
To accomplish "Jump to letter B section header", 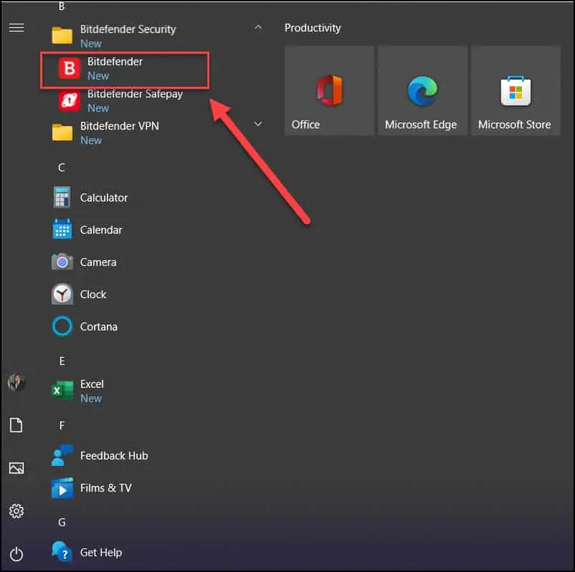I will [x=62, y=6].
